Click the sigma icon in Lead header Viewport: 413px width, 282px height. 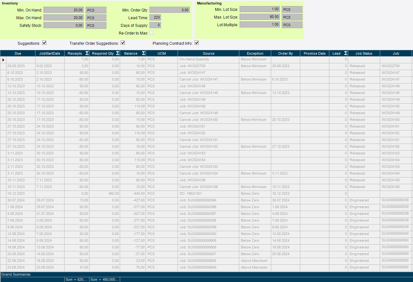point(346,53)
